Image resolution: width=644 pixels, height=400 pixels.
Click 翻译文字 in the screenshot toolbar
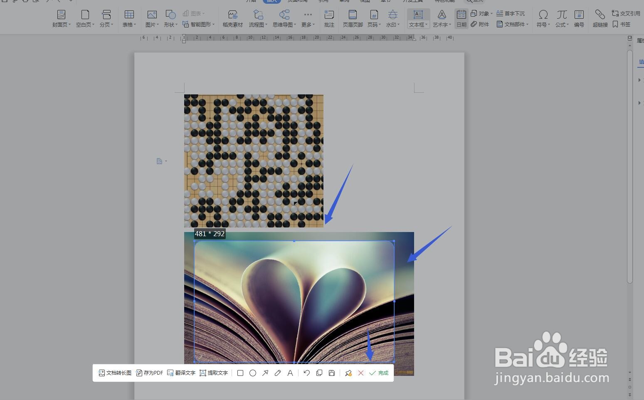pos(181,373)
